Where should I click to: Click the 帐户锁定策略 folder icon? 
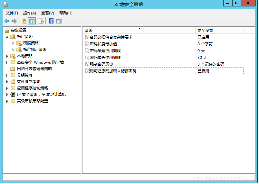19,50
